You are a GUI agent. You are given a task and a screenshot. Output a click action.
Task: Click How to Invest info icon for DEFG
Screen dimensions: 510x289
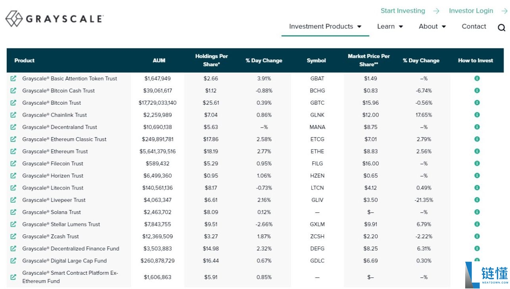[477, 249]
